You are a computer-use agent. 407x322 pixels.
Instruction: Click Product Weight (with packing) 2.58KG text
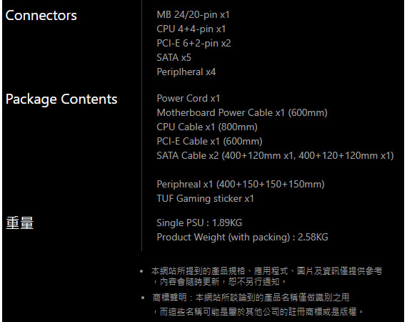tap(242, 238)
